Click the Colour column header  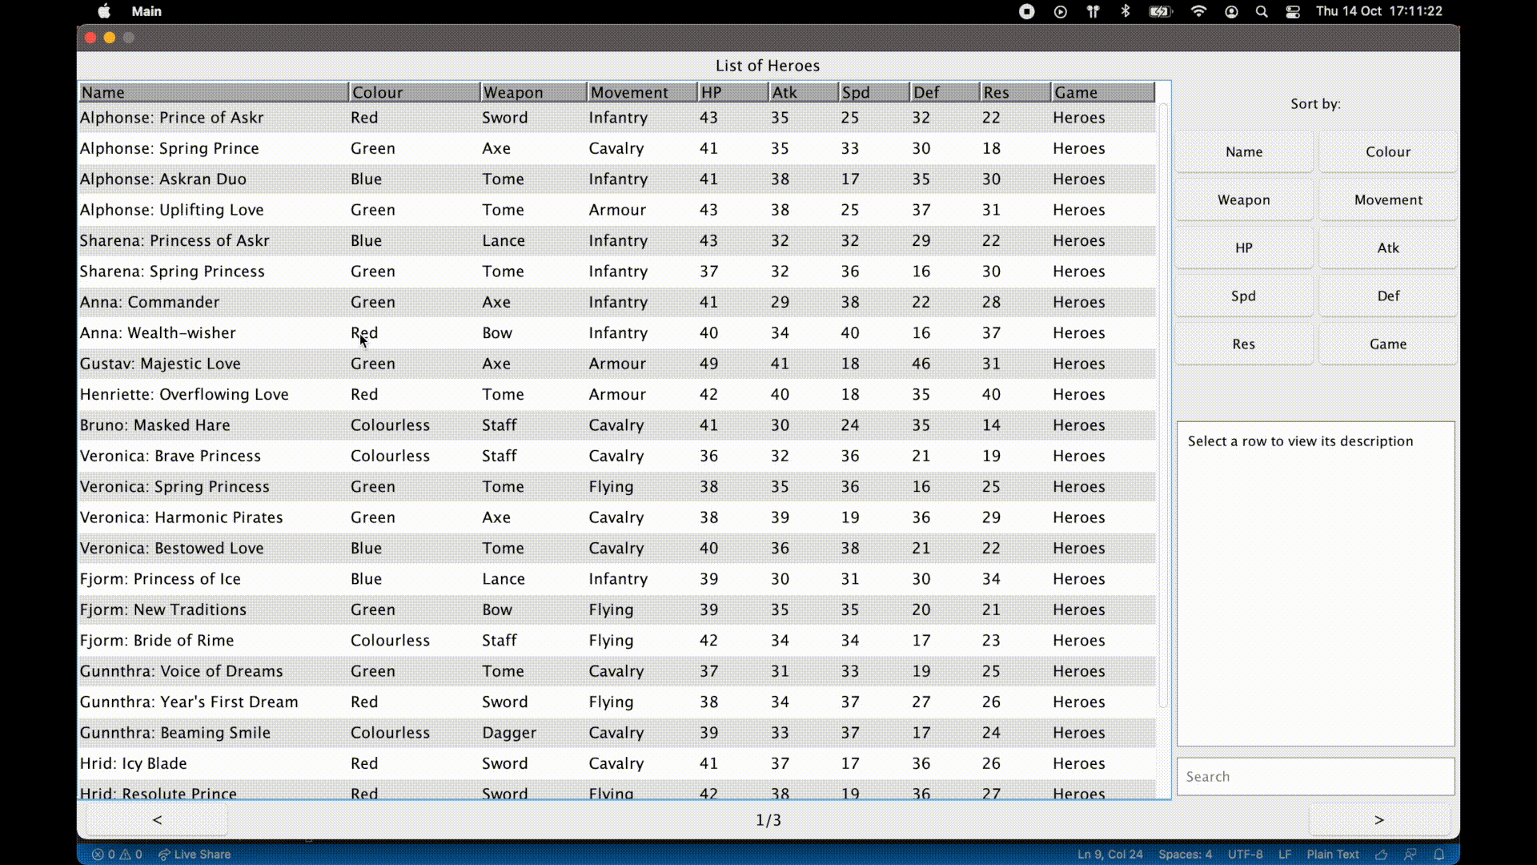point(415,92)
